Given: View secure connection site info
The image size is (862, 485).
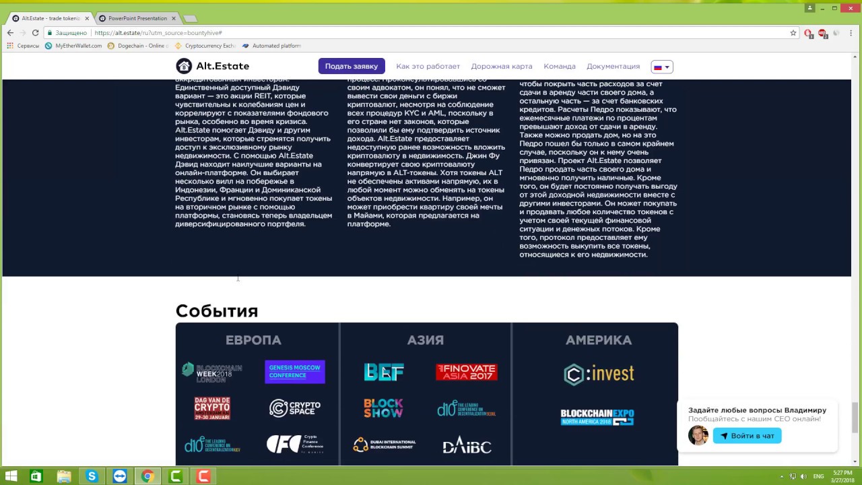Looking at the screenshot, I should (67, 32).
